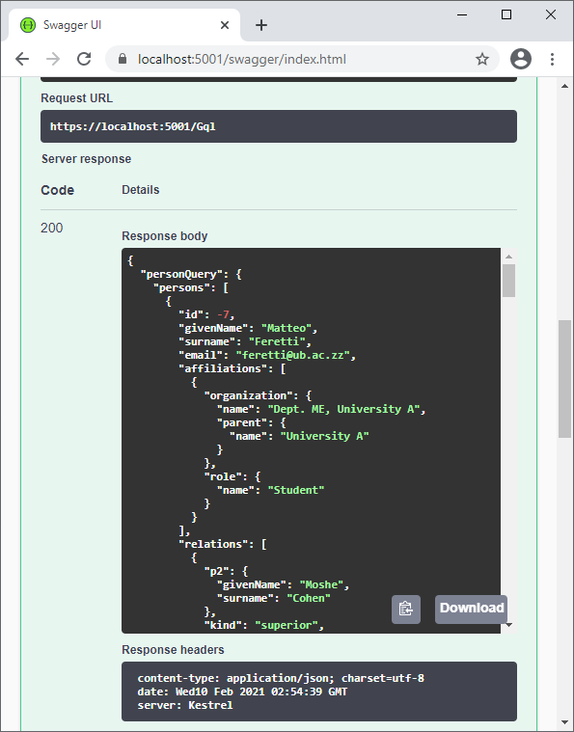Screen dimensions: 574x732
Task: Download the response body
Action: (x=471, y=610)
